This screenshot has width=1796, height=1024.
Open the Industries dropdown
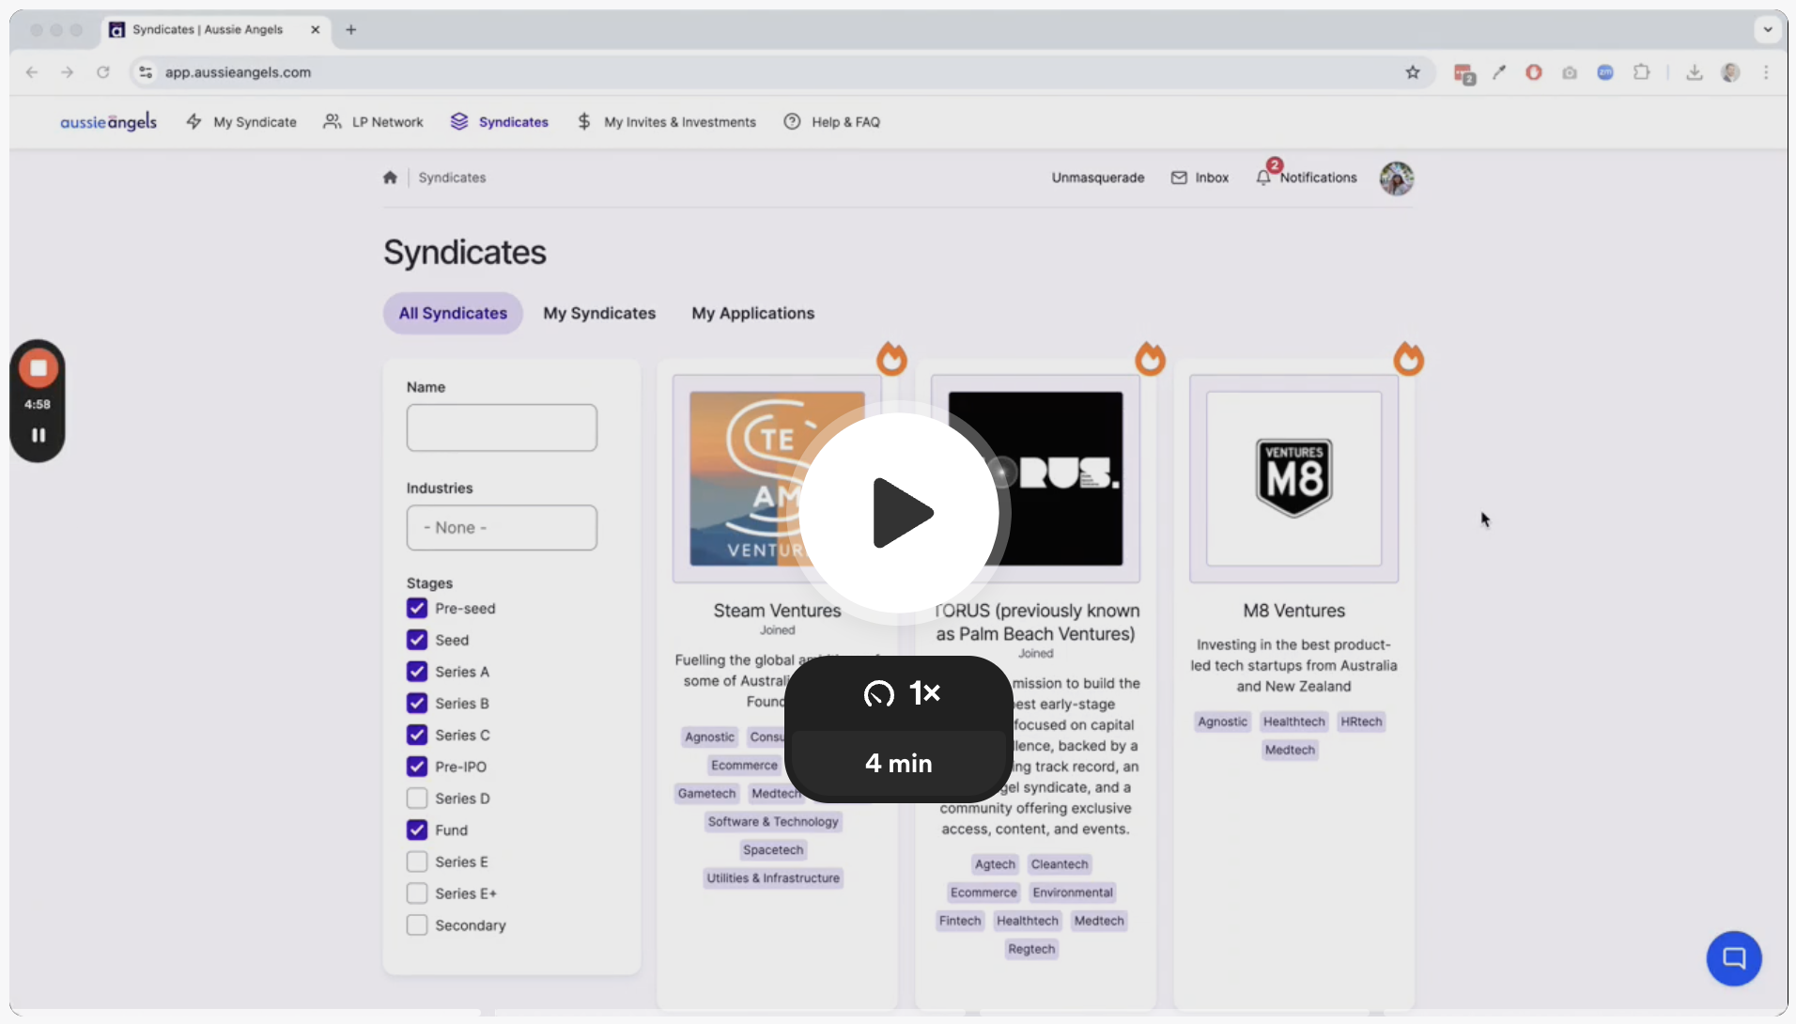click(x=502, y=528)
